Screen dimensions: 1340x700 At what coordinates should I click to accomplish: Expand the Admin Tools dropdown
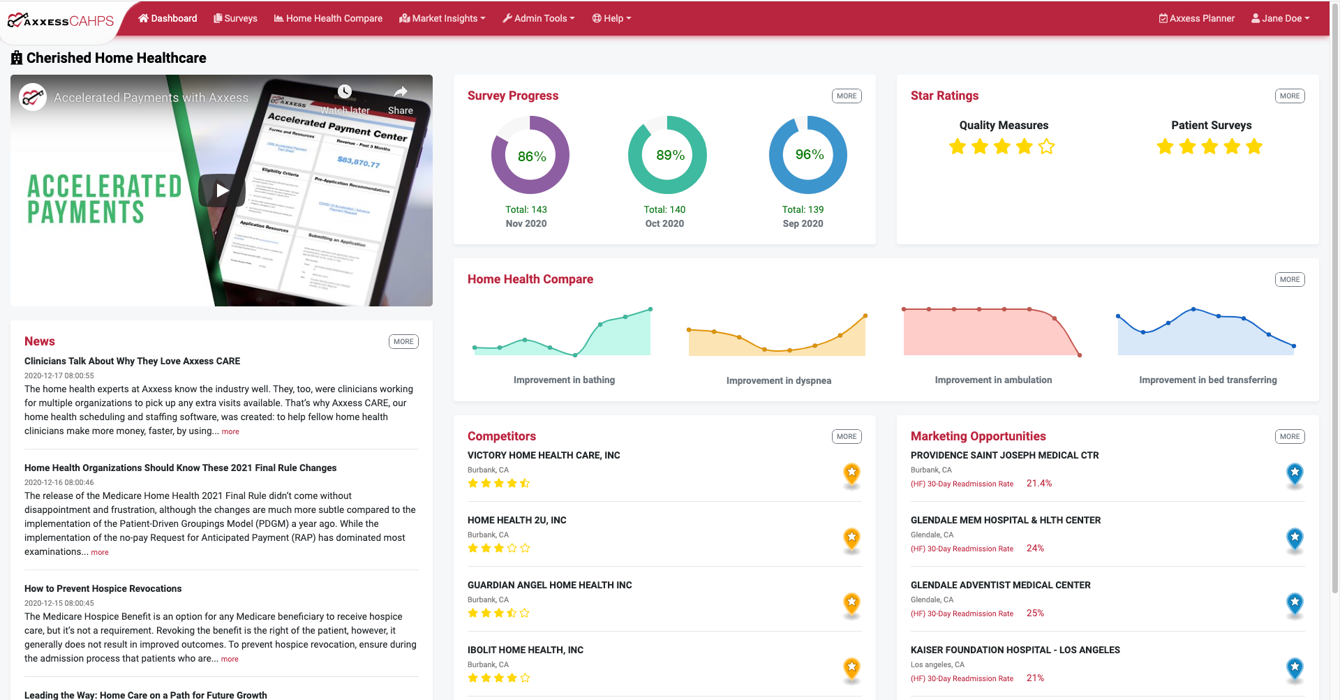click(x=539, y=18)
